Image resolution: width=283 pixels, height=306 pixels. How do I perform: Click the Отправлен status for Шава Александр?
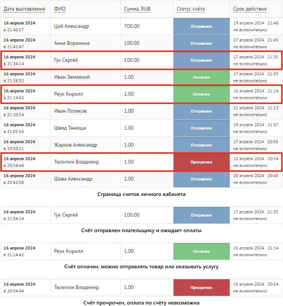pos(201,179)
